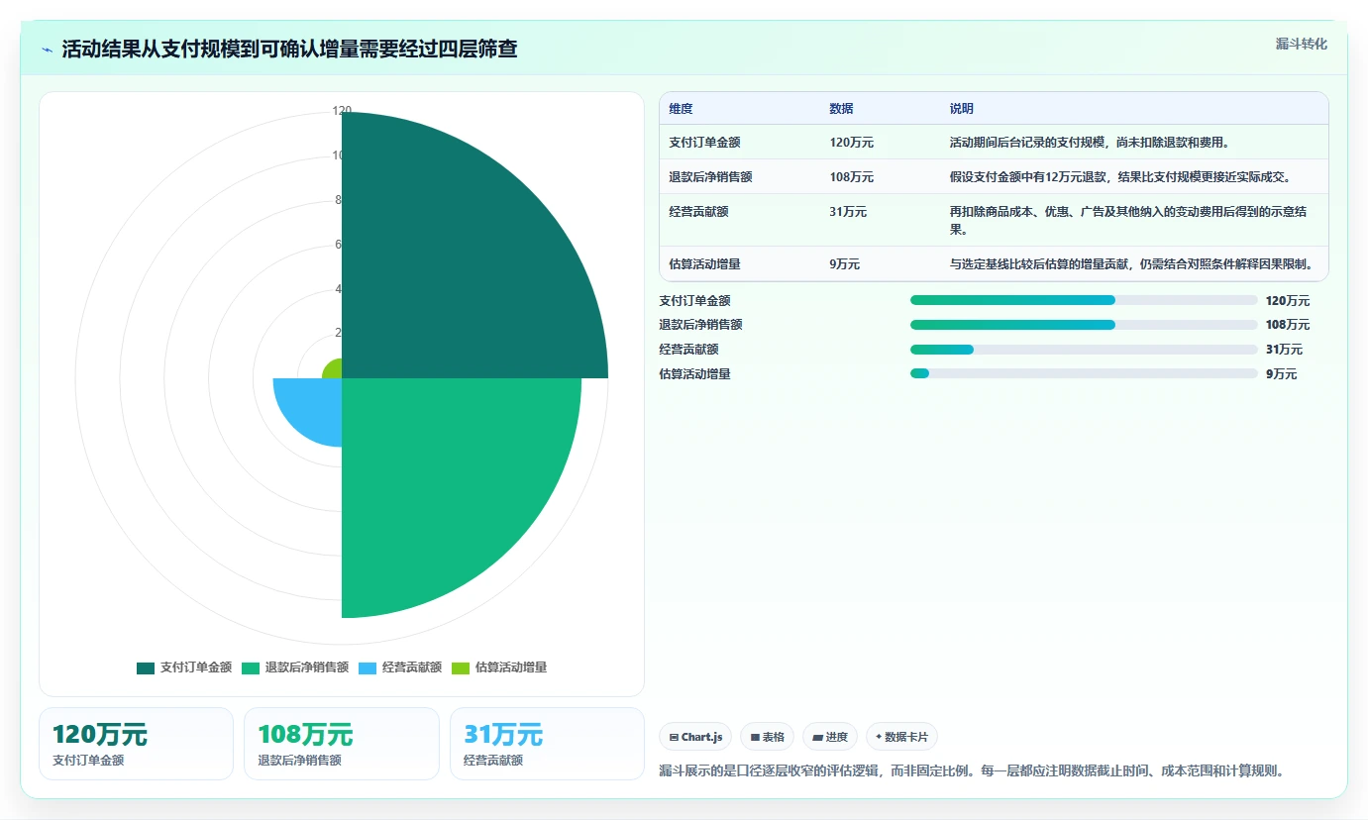This screenshot has height=820, width=1368.
Task: Click the 漏斗转化 label in header
Action: pyautogui.click(x=1301, y=44)
